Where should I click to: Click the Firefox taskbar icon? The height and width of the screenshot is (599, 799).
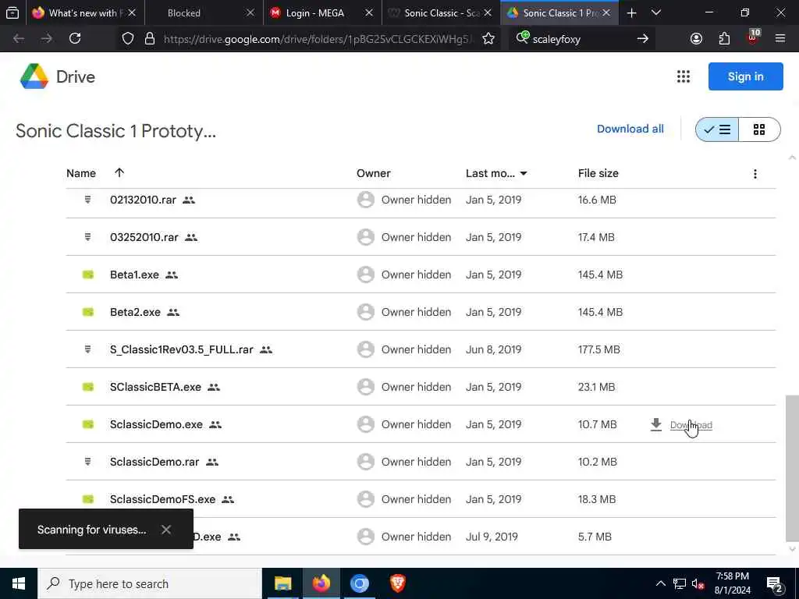(x=321, y=583)
